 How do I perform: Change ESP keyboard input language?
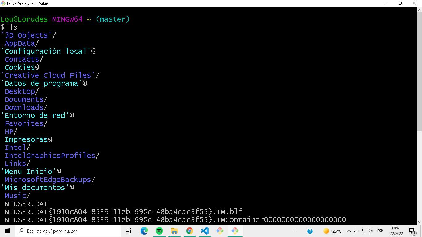tap(380, 231)
